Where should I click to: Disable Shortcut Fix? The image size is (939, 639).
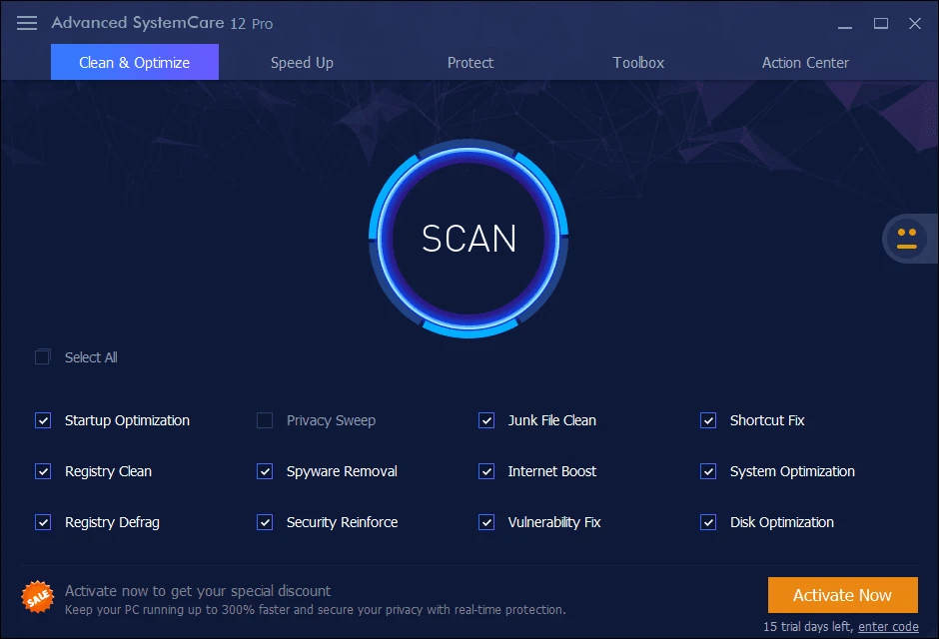coord(708,420)
